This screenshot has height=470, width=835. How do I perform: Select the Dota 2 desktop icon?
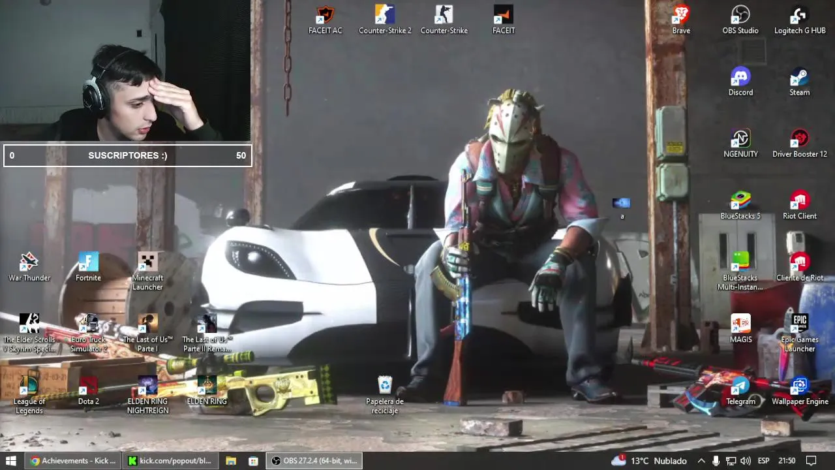tap(88, 391)
